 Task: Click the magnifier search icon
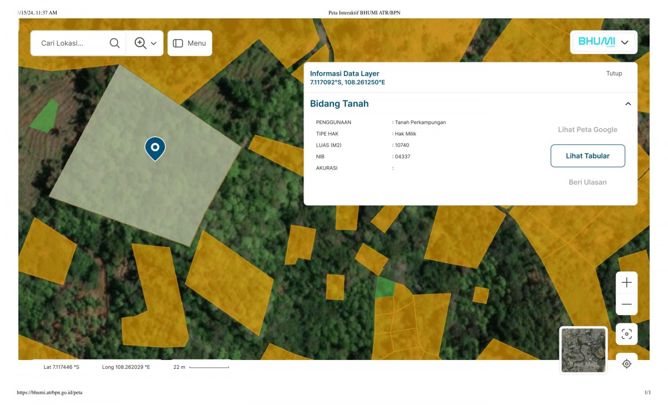pos(115,43)
